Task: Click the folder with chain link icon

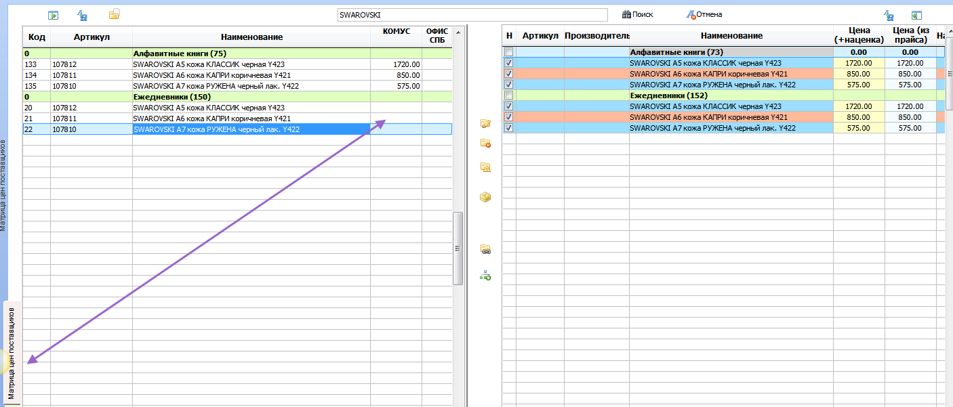Action: [x=485, y=249]
